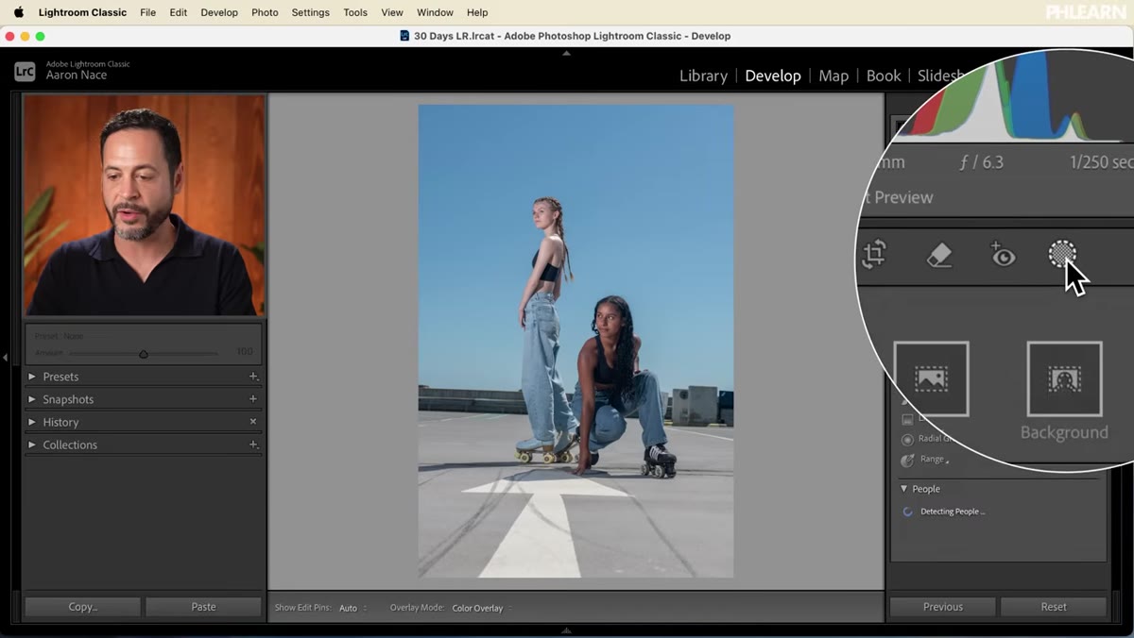Click the Previous button
The image size is (1134, 638).
pyautogui.click(x=942, y=607)
